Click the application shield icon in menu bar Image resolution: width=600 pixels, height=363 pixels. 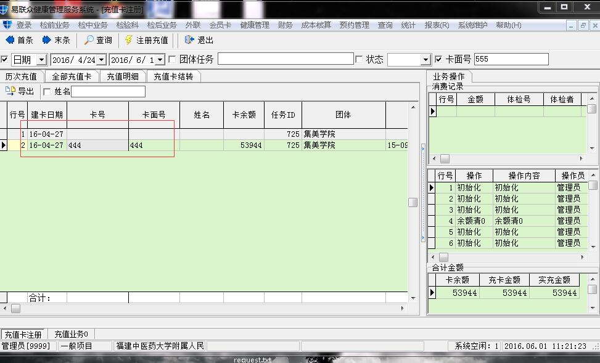tap(7, 25)
